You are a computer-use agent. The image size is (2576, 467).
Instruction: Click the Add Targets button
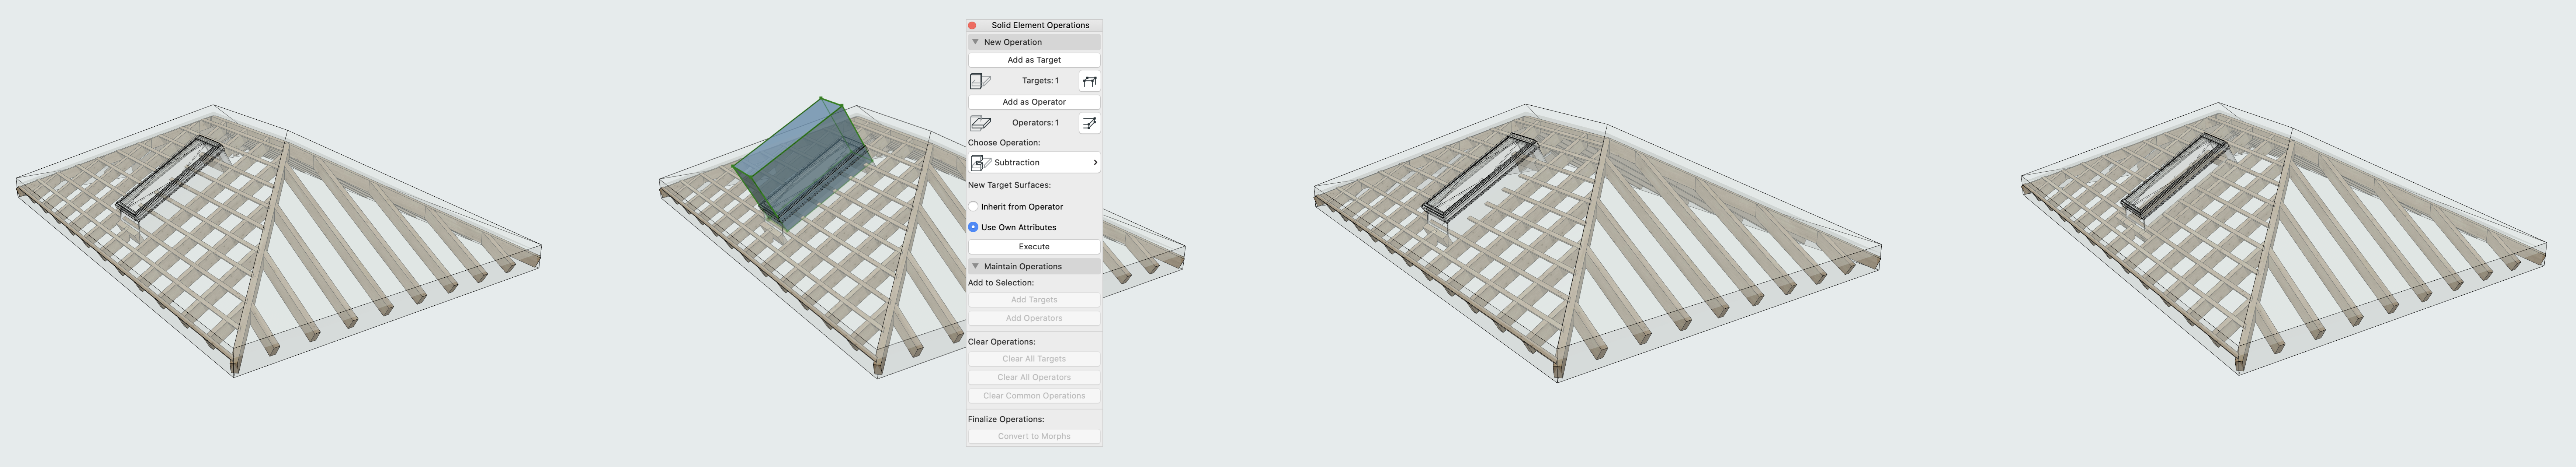(1034, 299)
